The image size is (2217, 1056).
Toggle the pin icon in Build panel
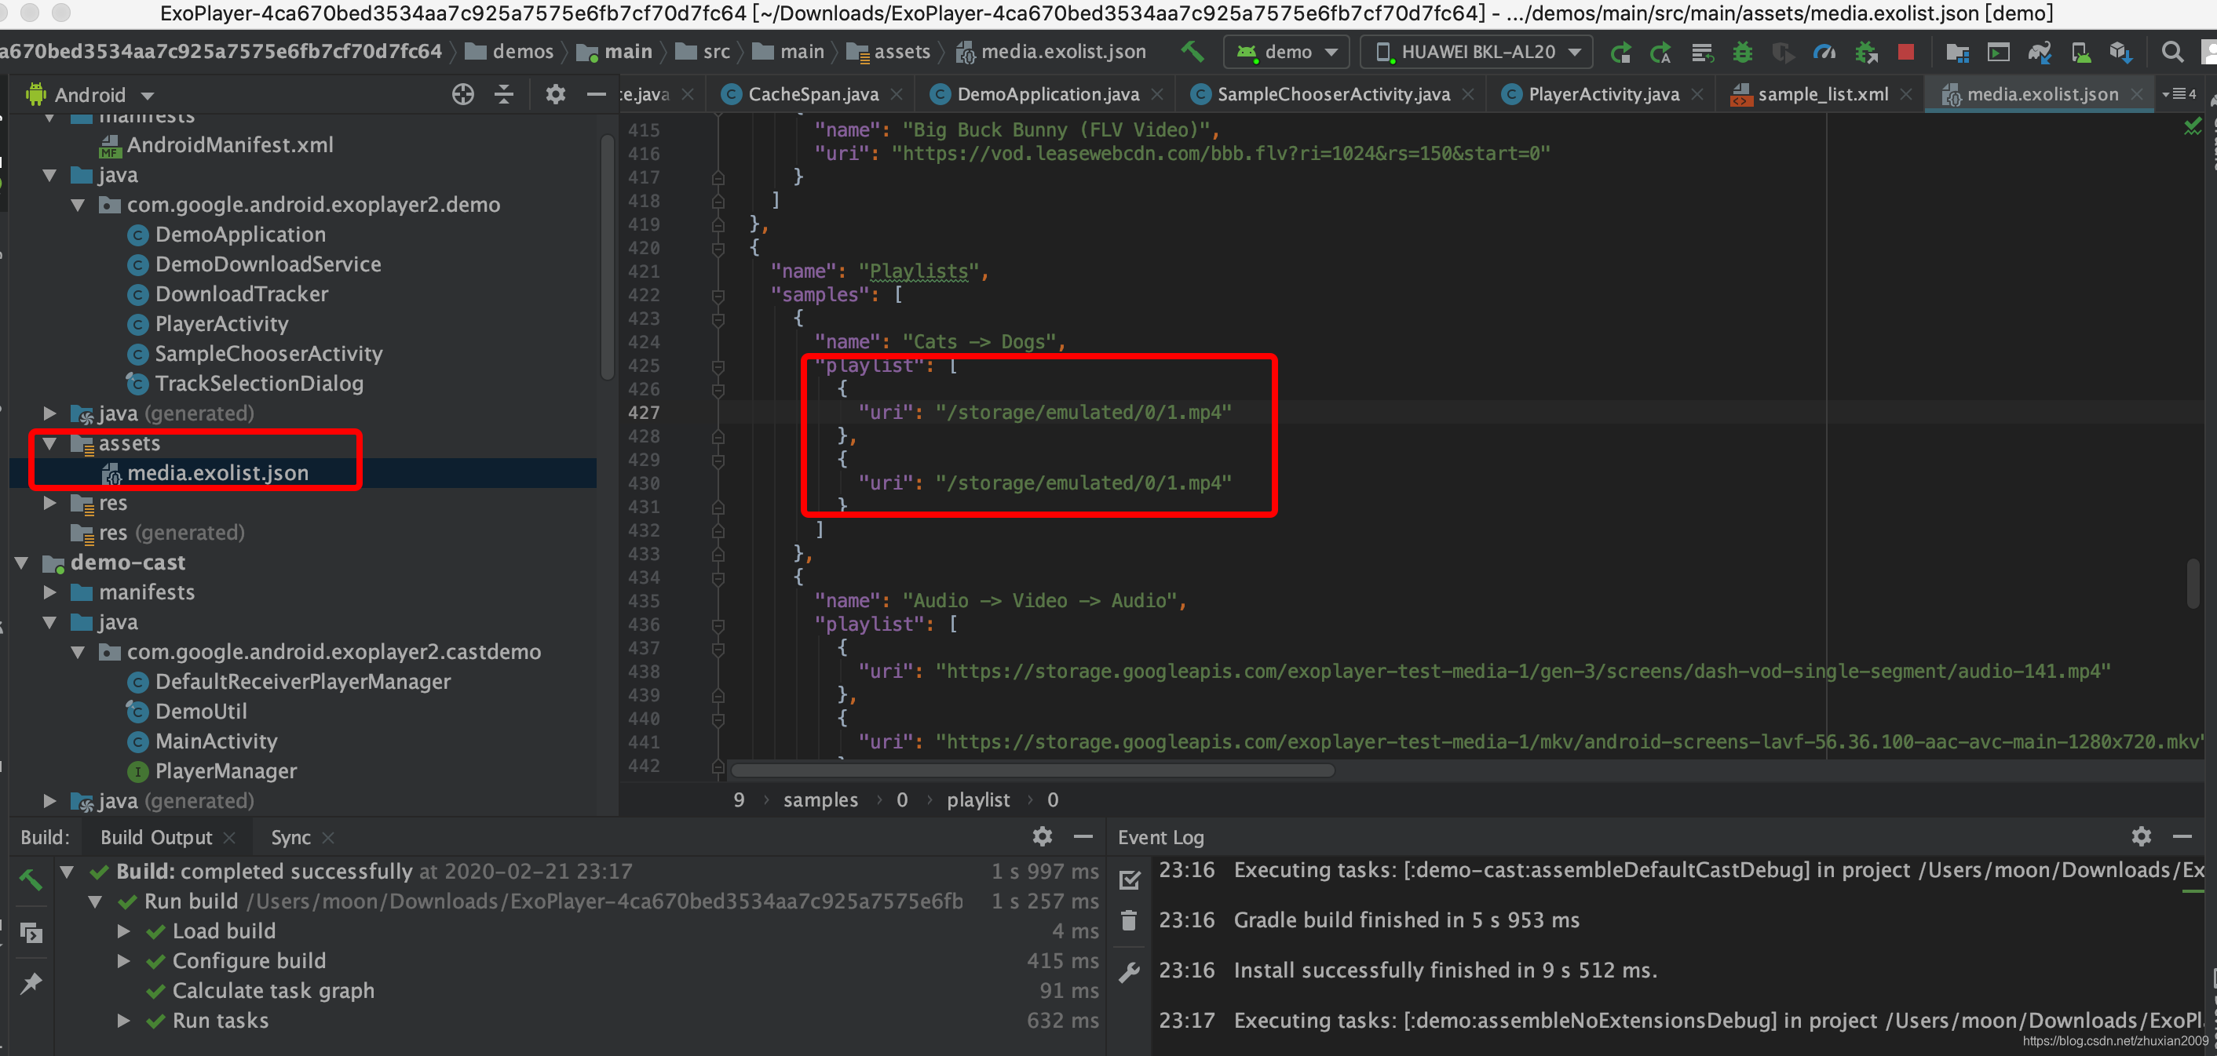click(31, 983)
